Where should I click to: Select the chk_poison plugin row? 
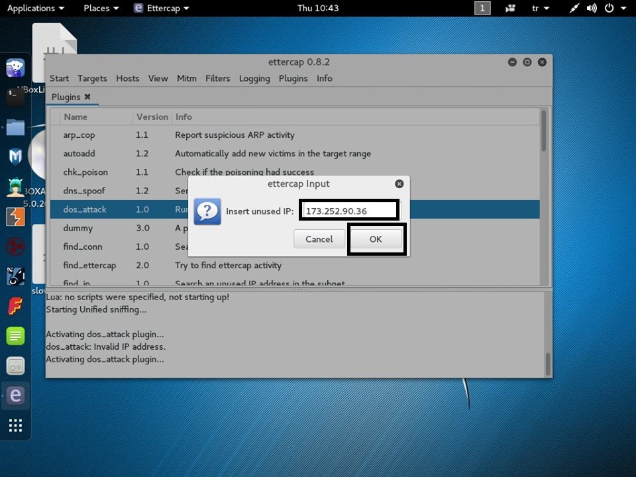point(295,172)
